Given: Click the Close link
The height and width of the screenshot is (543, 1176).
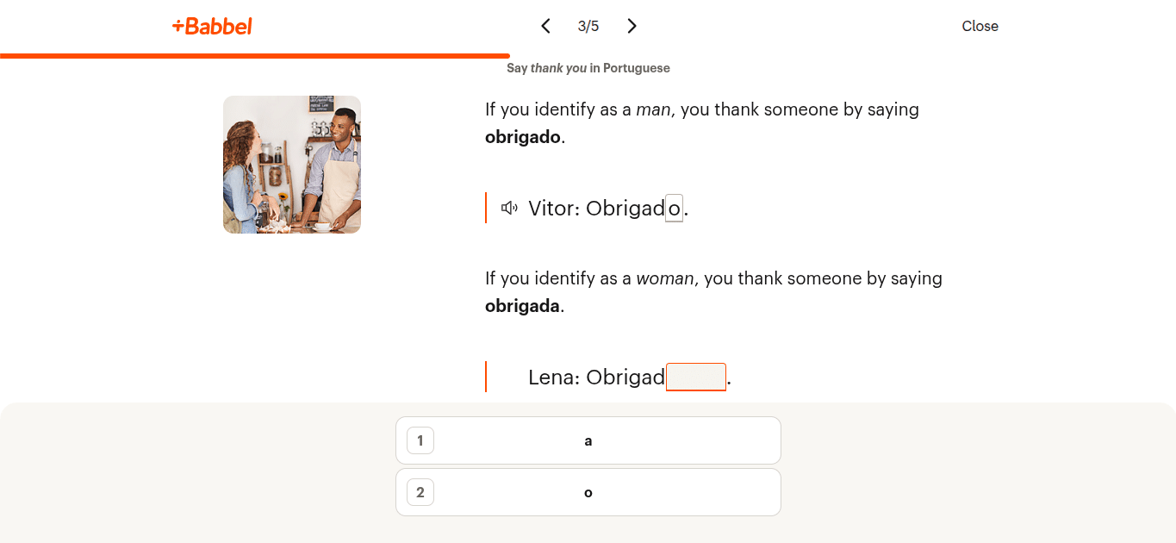Looking at the screenshot, I should [980, 26].
